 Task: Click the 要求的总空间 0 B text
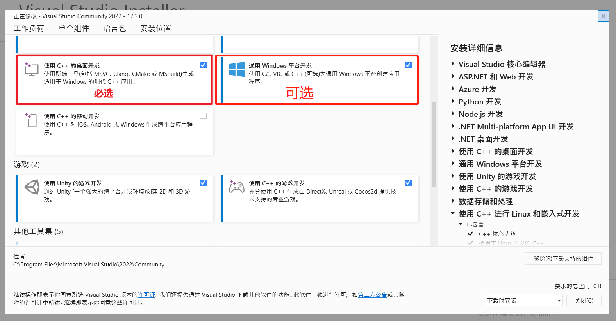click(578, 286)
